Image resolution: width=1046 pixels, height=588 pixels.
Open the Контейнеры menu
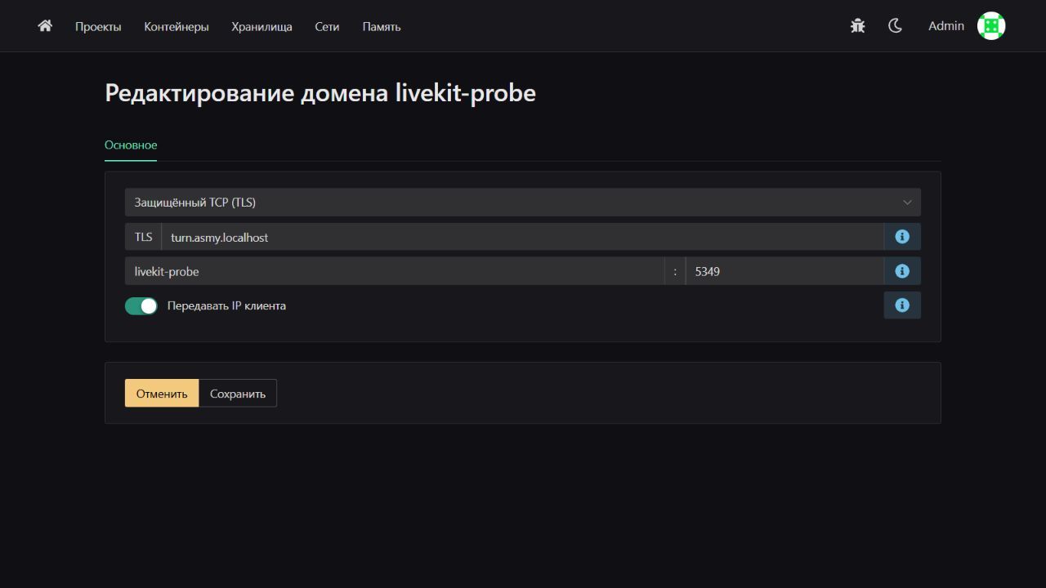pyautogui.click(x=177, y=27)
